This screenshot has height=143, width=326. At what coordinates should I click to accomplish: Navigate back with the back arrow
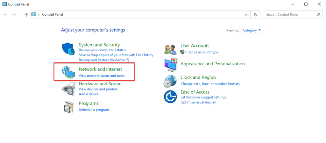point(5,15)
